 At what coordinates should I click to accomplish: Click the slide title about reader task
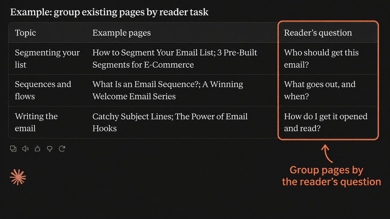(109, 12)
